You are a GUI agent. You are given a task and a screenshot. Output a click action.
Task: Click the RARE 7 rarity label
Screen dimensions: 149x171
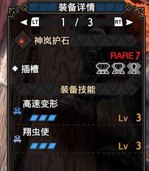pyautogui.click(x=125, y=56)
